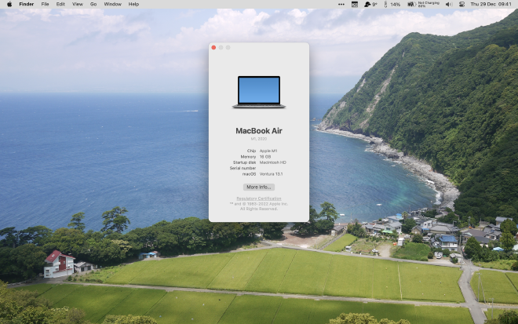
Task: Click the All Rights Reserved text
Action: [x=259, y=209]
